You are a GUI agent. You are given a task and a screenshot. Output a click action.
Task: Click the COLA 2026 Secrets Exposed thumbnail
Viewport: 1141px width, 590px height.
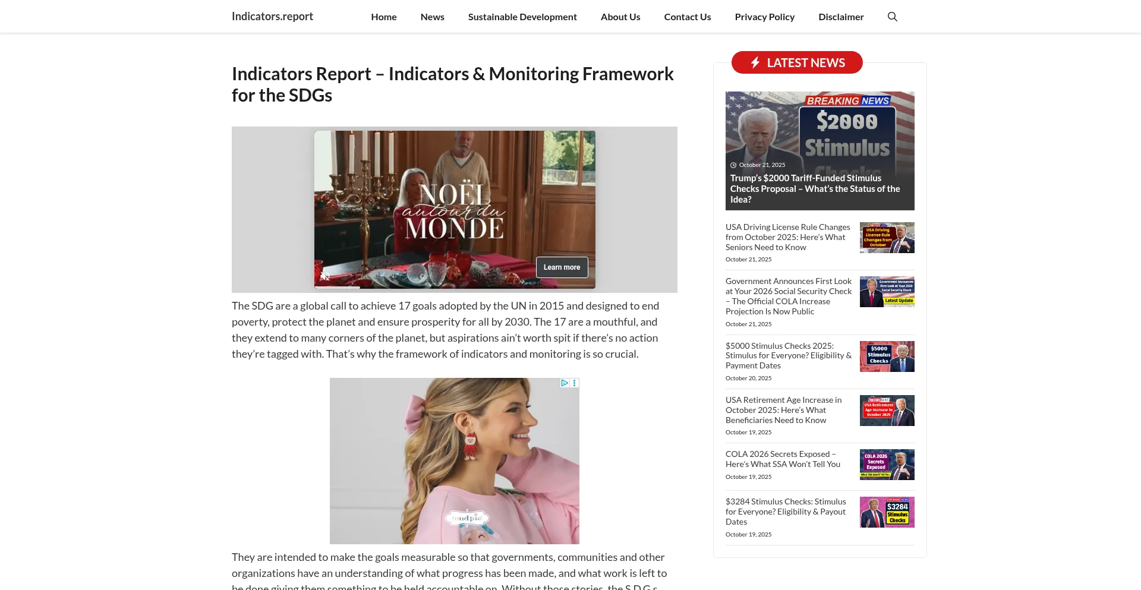887,465
